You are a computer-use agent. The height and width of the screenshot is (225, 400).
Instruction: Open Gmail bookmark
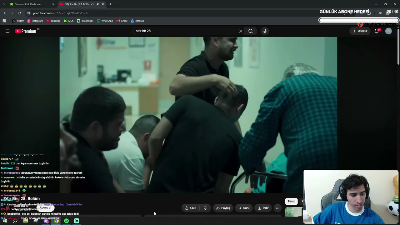122,21
